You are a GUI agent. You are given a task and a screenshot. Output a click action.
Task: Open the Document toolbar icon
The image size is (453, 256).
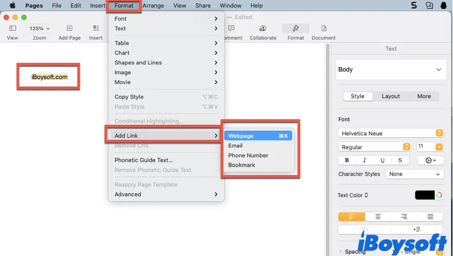tap(323, 29)
